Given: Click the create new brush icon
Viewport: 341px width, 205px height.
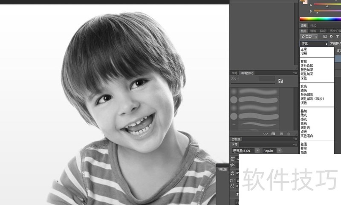Looking at the screenshot, I should 281,134.
